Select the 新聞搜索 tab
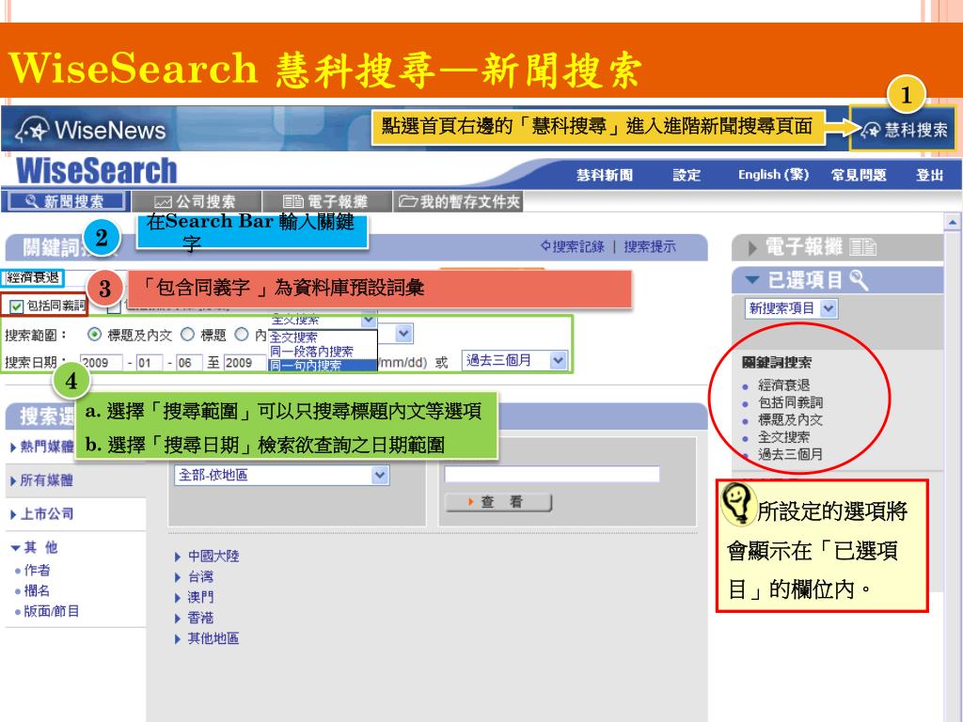This screenshot has width=963, height=722. [x=67, y=201]
